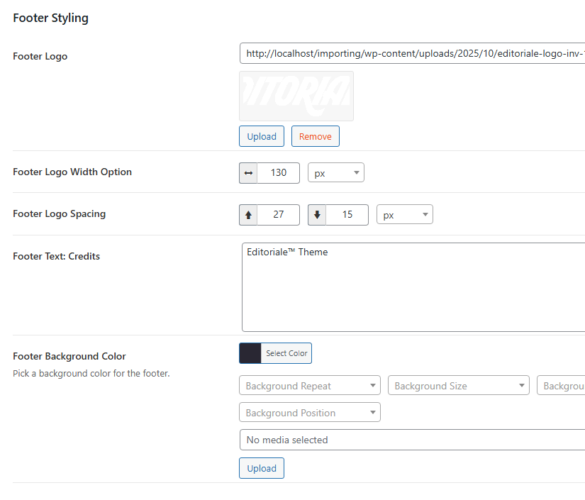Click the No media selected field

413,440
